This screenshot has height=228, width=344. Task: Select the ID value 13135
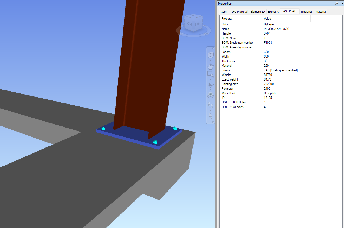click(268, 98)
